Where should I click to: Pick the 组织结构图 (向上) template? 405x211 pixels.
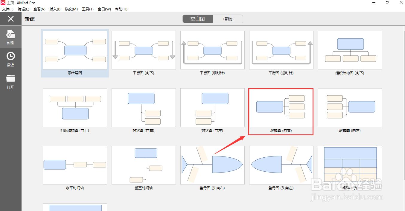tap(75, 108)
